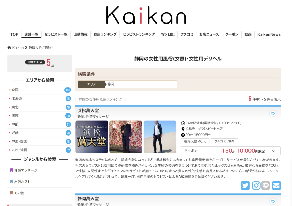Open the セラピスト一覧 menu item
This screenshot has height=206, width=292.
click(56, 34)
